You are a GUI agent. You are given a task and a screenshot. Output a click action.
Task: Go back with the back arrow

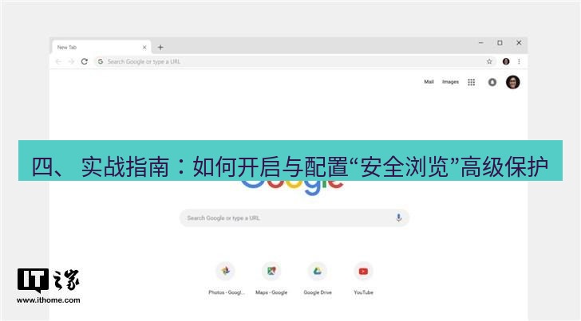[x=58, y=61]
